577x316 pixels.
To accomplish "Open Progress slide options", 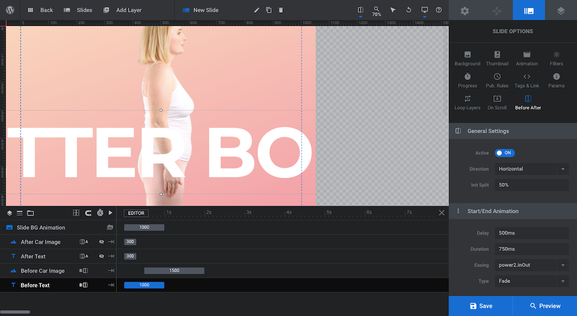I will click(x=467, y=81).
